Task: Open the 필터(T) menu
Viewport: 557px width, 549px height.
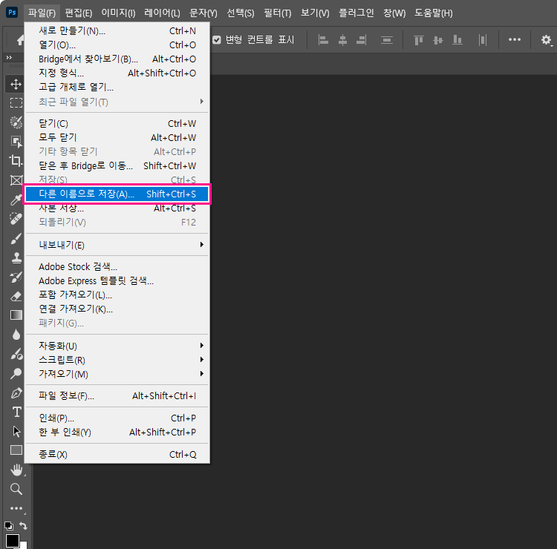Action: (277, 13)
